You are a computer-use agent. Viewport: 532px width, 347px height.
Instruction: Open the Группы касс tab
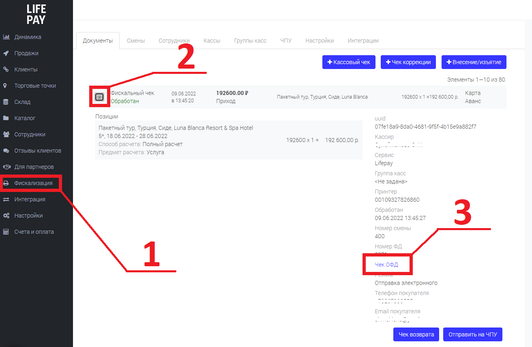click(x=250, y=41)
